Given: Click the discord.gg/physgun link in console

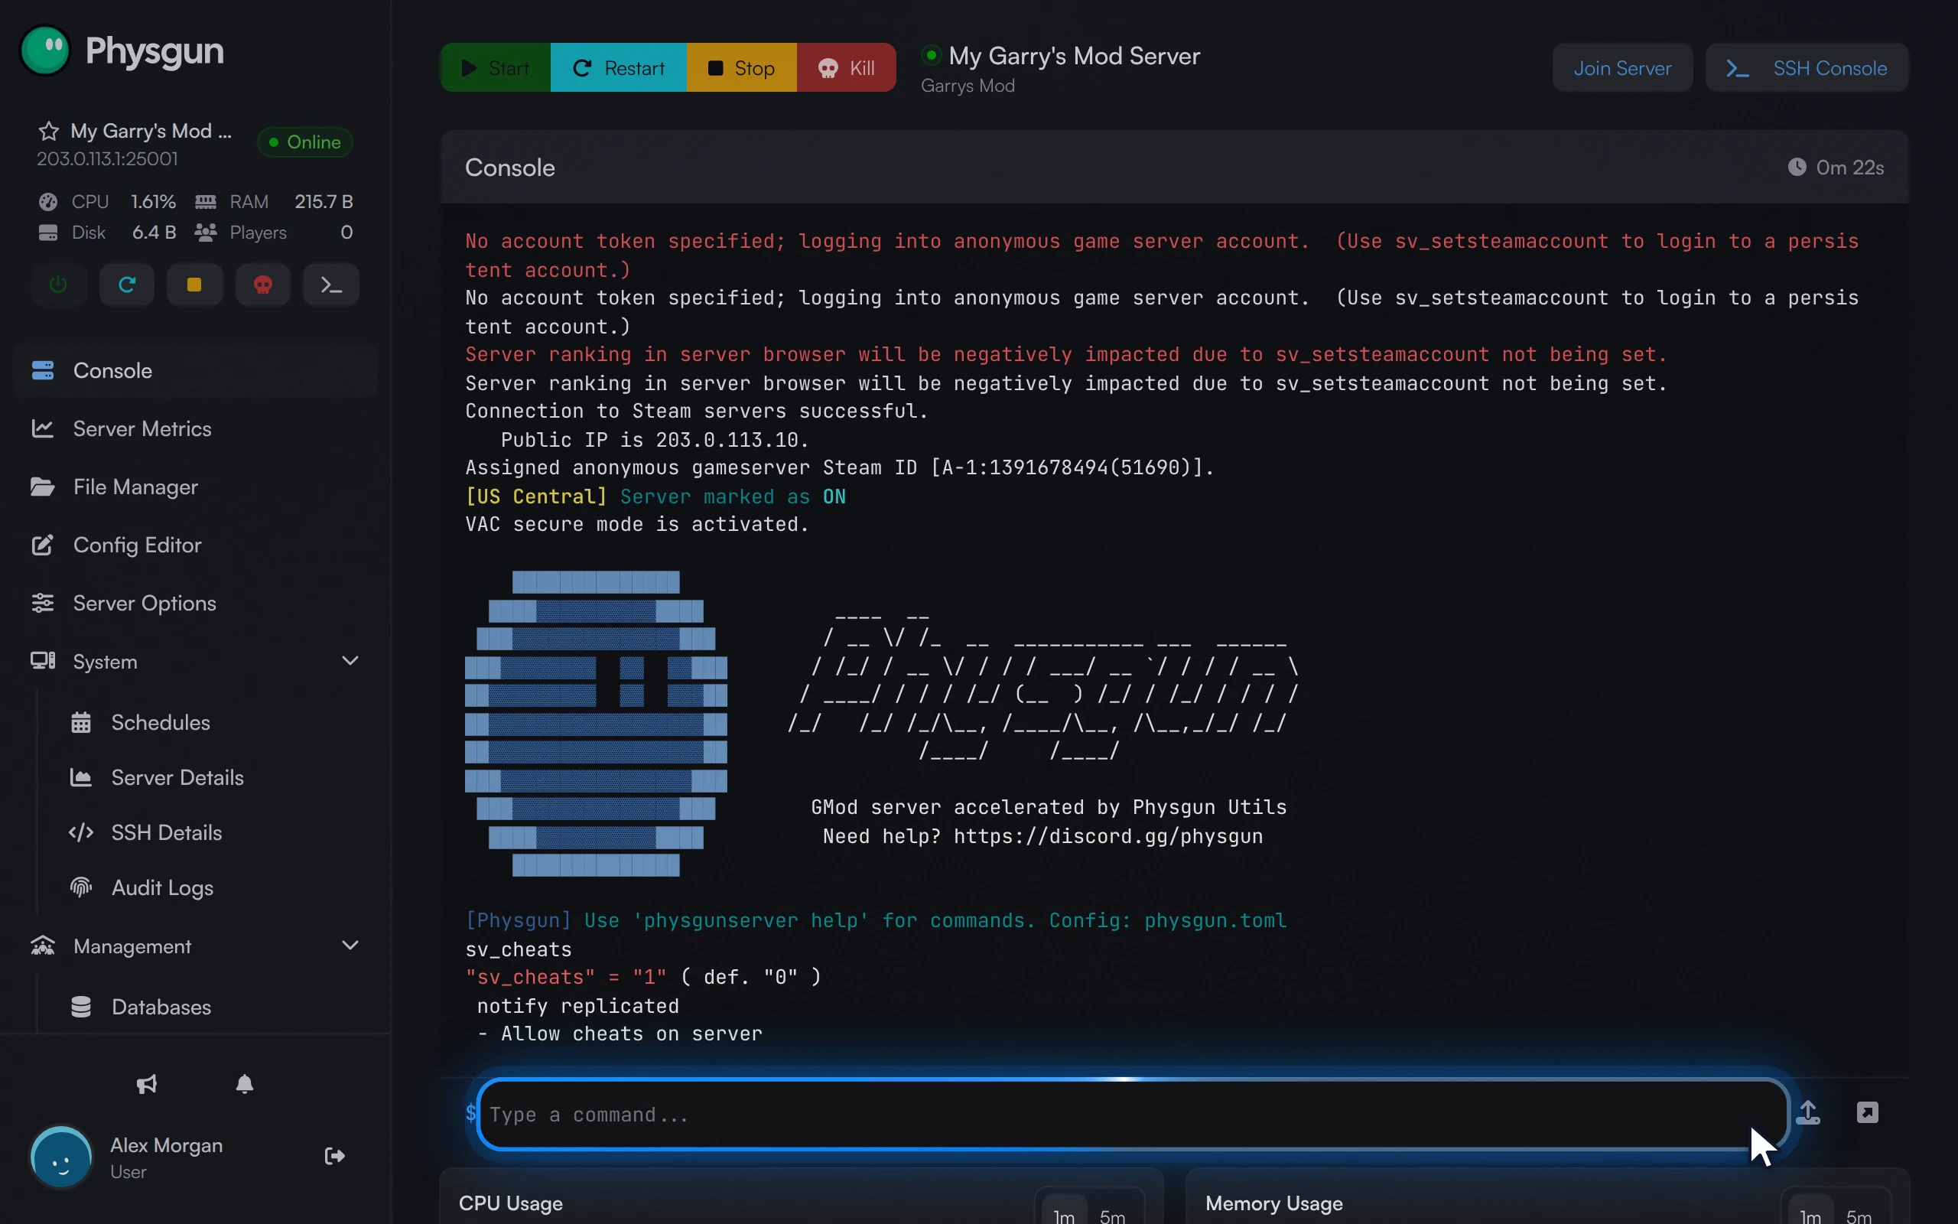Looking at the screenshot, I should pyautogui.click(x=1107, y=836).
